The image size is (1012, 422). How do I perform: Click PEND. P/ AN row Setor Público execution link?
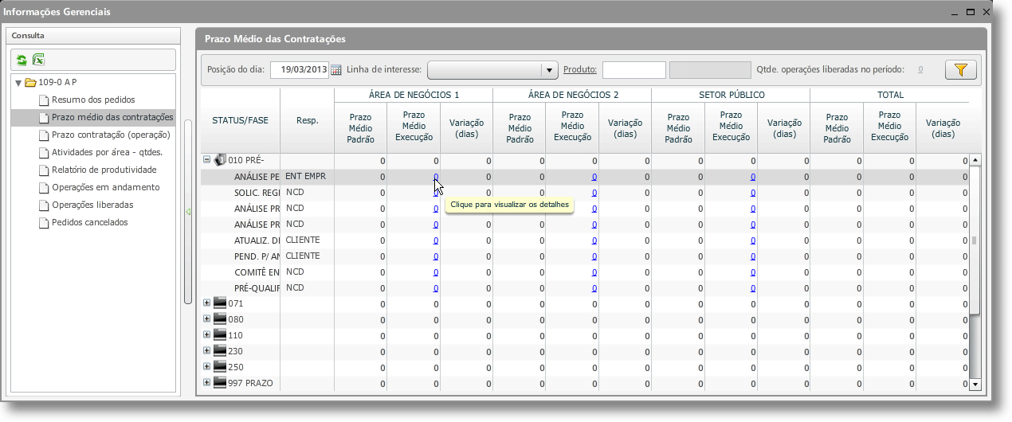pos(753,256)
